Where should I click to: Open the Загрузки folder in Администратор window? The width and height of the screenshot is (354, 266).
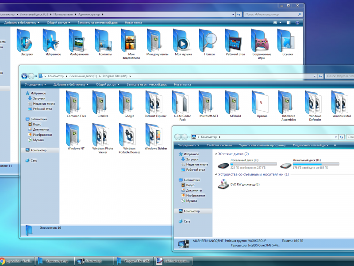coord(25,42)
